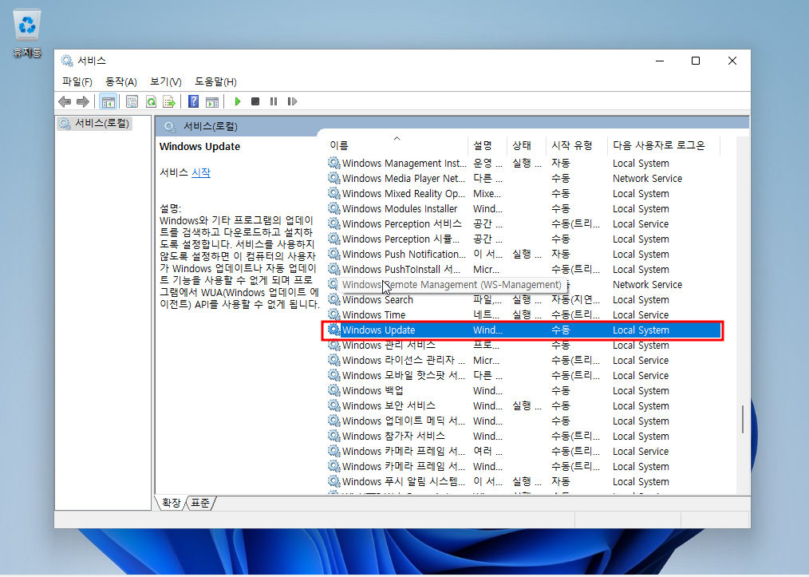
Task: Click the Back arrow toolbar icon
Action: coord(65,101)
